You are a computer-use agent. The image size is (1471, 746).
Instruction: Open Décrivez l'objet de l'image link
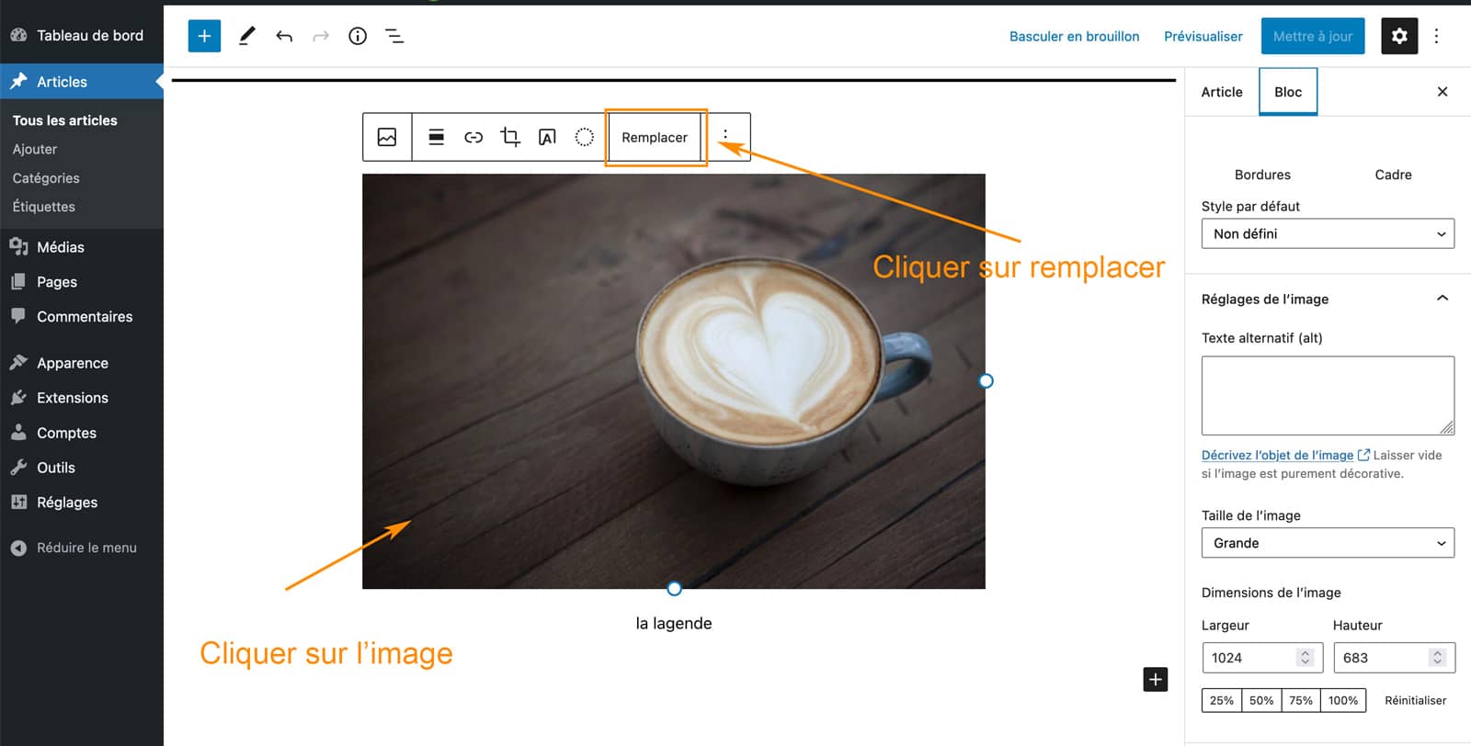pos(1285,455)
